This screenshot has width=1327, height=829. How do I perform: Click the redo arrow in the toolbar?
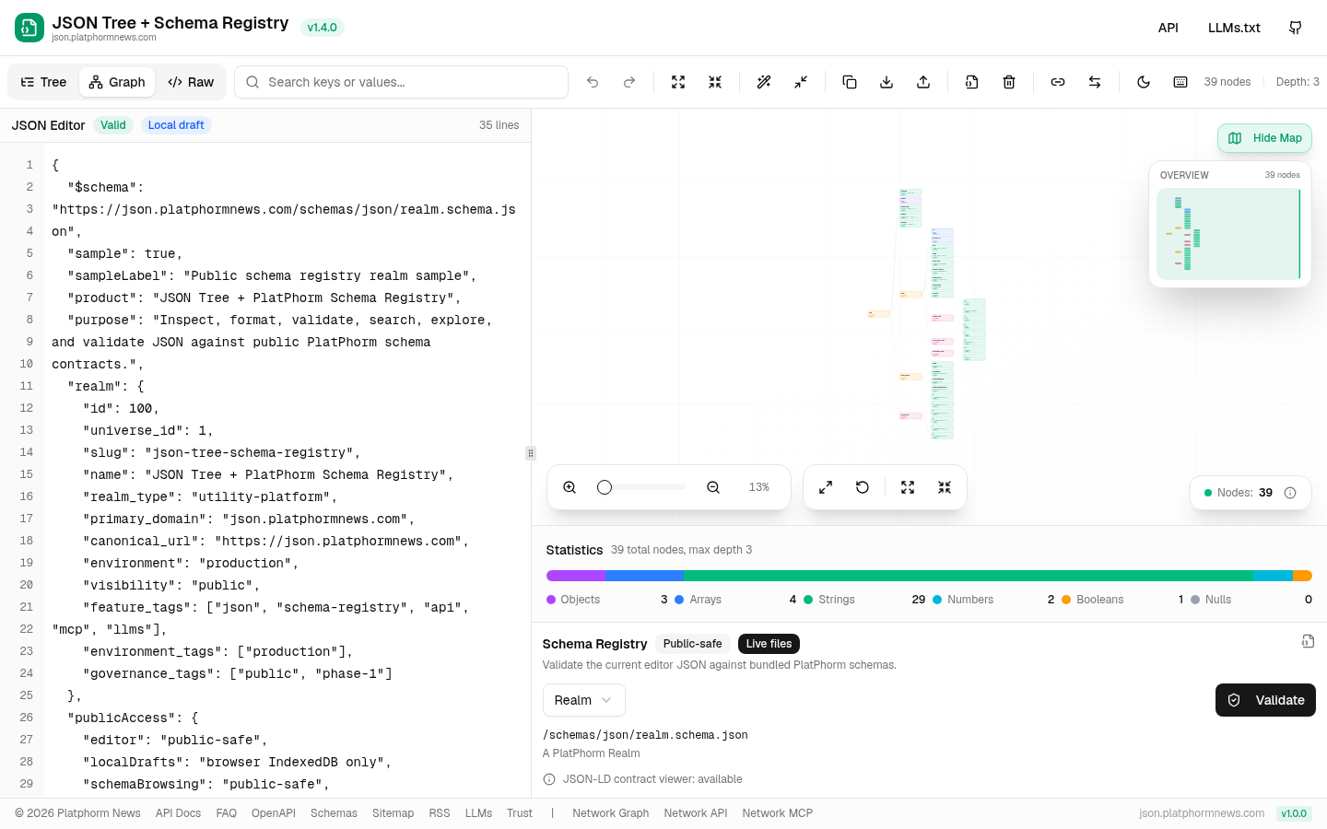pyautogui.click(x=629, y=82)
